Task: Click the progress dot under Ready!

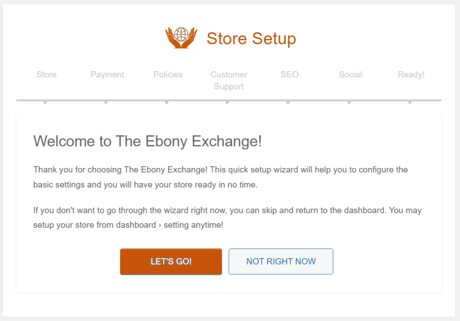Action: pos(410,102)
